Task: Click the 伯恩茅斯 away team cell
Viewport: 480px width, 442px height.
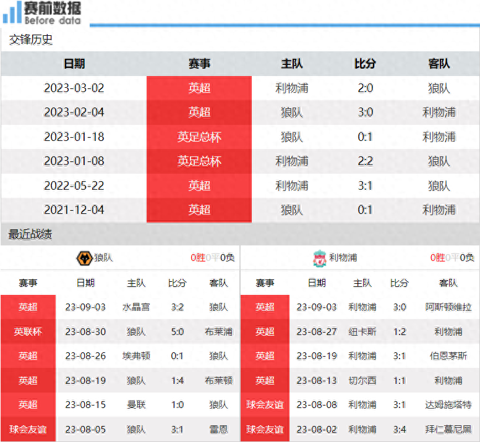Action: click(x=448, y=356)
